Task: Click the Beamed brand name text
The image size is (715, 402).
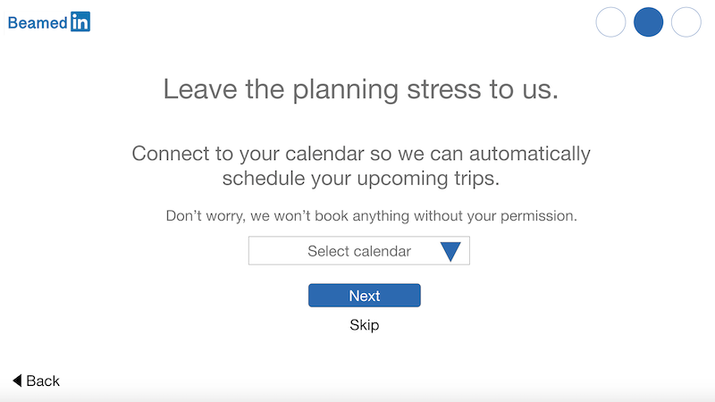Action: click(38, 23)
